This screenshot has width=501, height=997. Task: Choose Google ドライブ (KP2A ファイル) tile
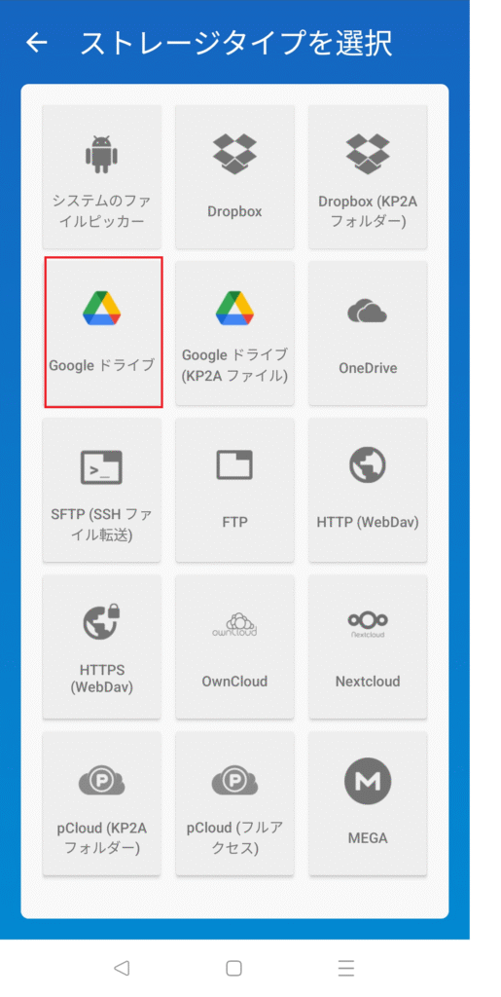pos(234,333)
